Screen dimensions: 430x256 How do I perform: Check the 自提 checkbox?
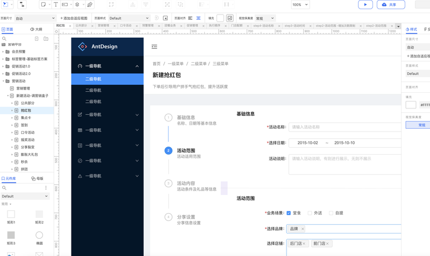331,213
